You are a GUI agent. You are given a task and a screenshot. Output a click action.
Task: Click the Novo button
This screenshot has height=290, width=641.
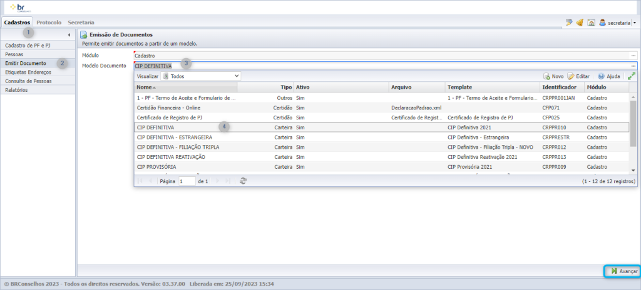553,76
